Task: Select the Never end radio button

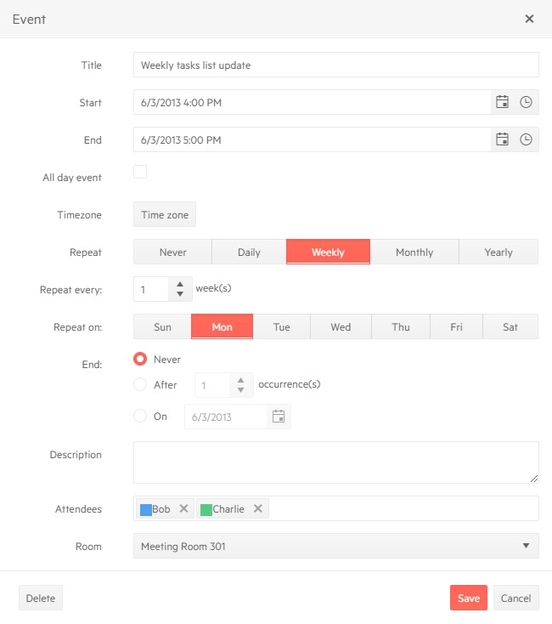Action: (141, 360)
